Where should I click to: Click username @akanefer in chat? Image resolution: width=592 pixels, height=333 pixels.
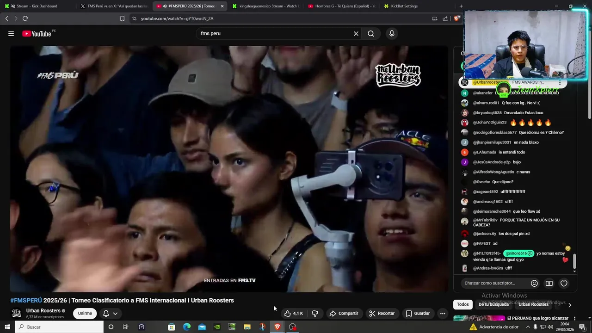click(x=482, y=93)
